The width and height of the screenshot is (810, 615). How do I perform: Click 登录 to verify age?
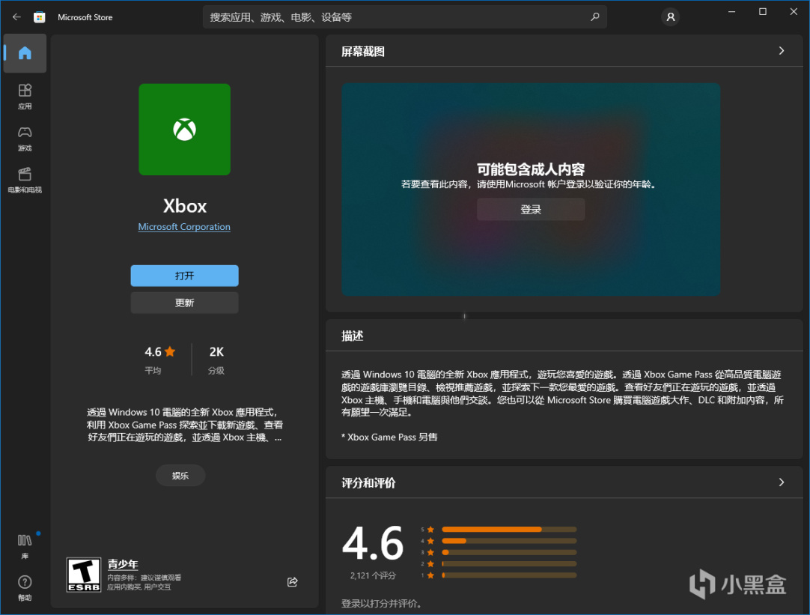531,209
